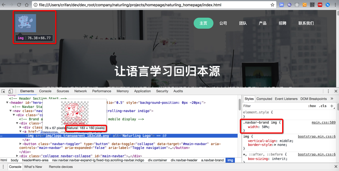Image resolution: width=339 pixels, height=171 pixels.
Task: Expand the button navbar-toggler node
Action: [20, 144]
